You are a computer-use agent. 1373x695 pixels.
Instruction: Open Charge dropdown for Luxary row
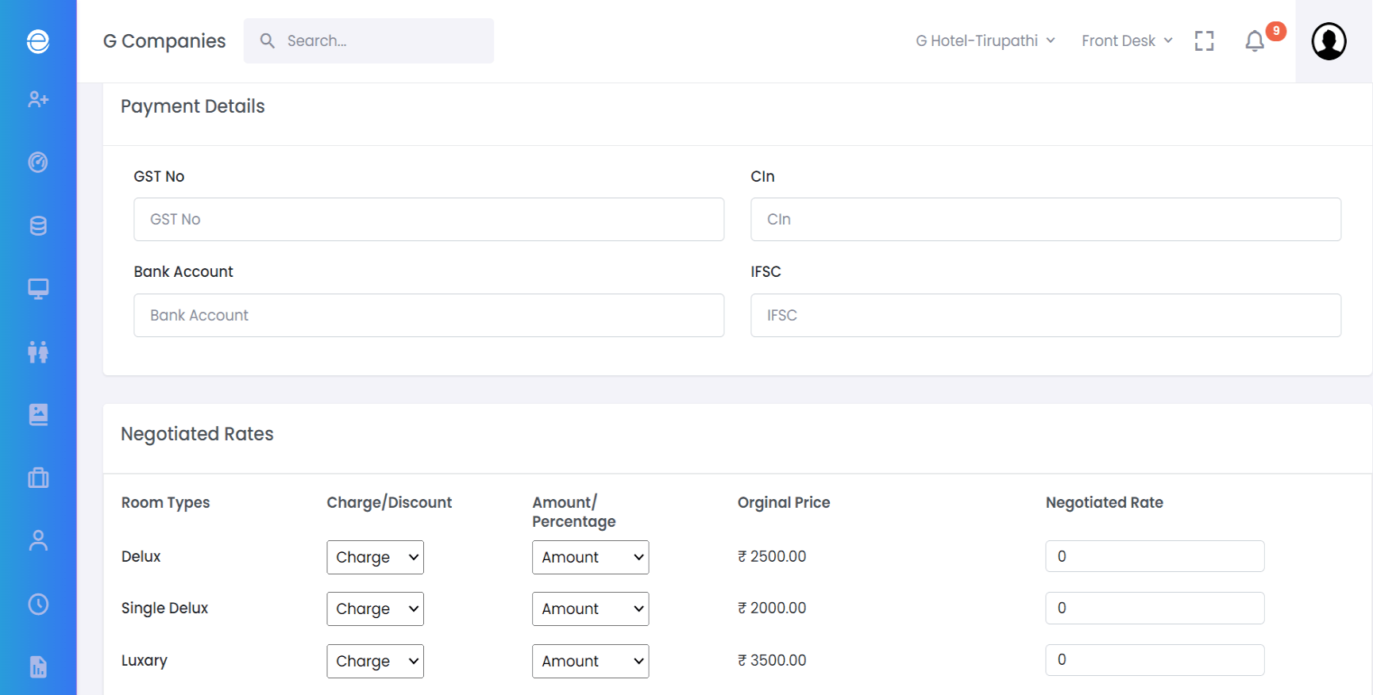coord(375,661)
